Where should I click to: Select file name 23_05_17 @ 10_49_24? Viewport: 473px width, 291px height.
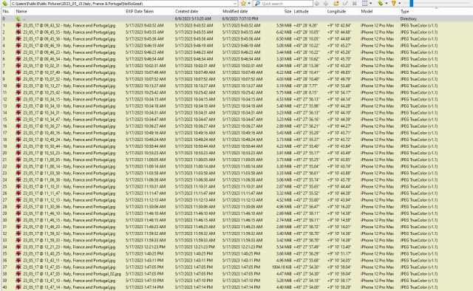69,140
